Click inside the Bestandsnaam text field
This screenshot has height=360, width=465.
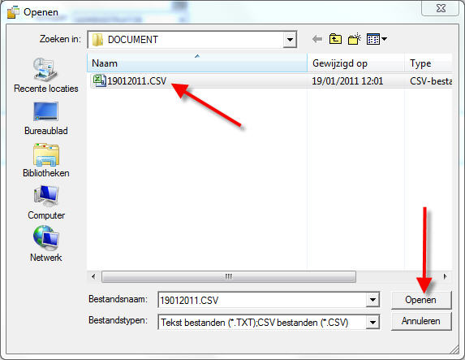[262, 300]
